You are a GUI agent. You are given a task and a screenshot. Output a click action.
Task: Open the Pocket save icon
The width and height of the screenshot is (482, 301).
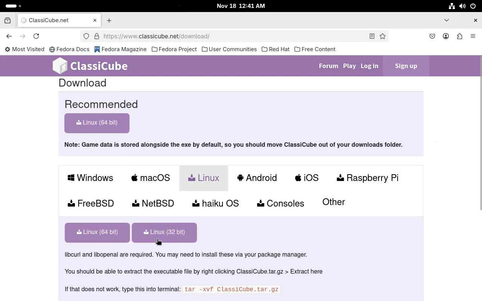432,36
